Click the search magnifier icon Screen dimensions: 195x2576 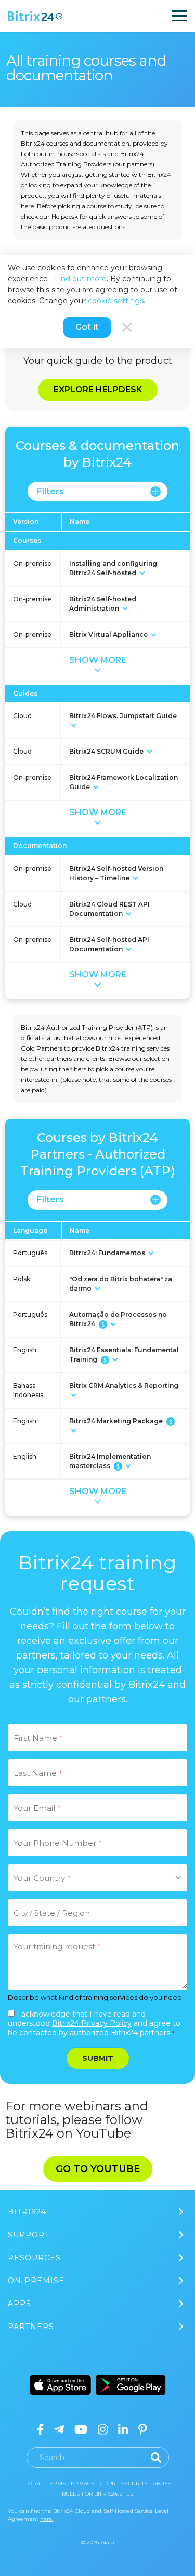(x=155, y=2457)
